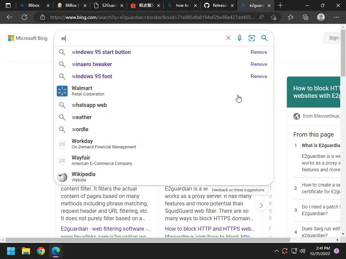Open 'E2guardian - web filtering software' link
This screenshot has width=346, height=259.
coord(105,229)
